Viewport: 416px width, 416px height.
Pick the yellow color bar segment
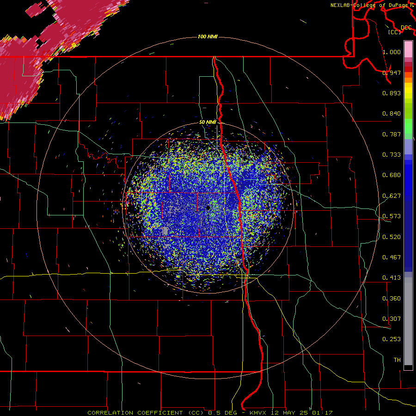408,91
